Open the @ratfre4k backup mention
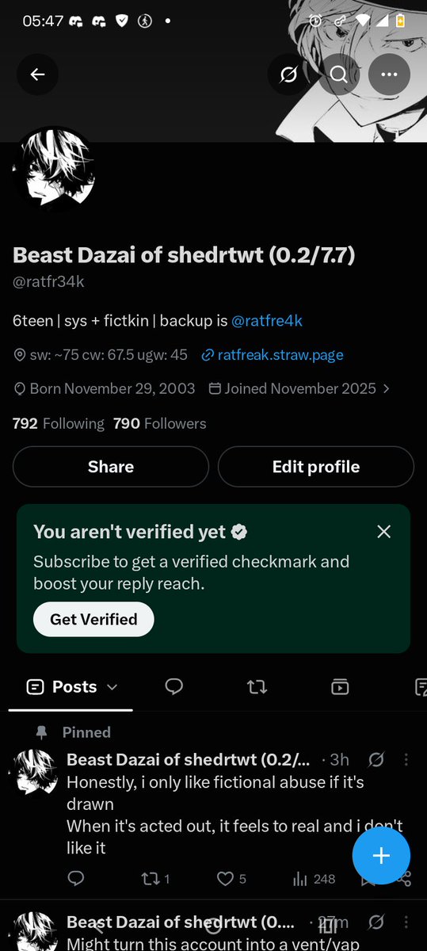The width and height of the screenshot is (427, 951). pos(267,321)
